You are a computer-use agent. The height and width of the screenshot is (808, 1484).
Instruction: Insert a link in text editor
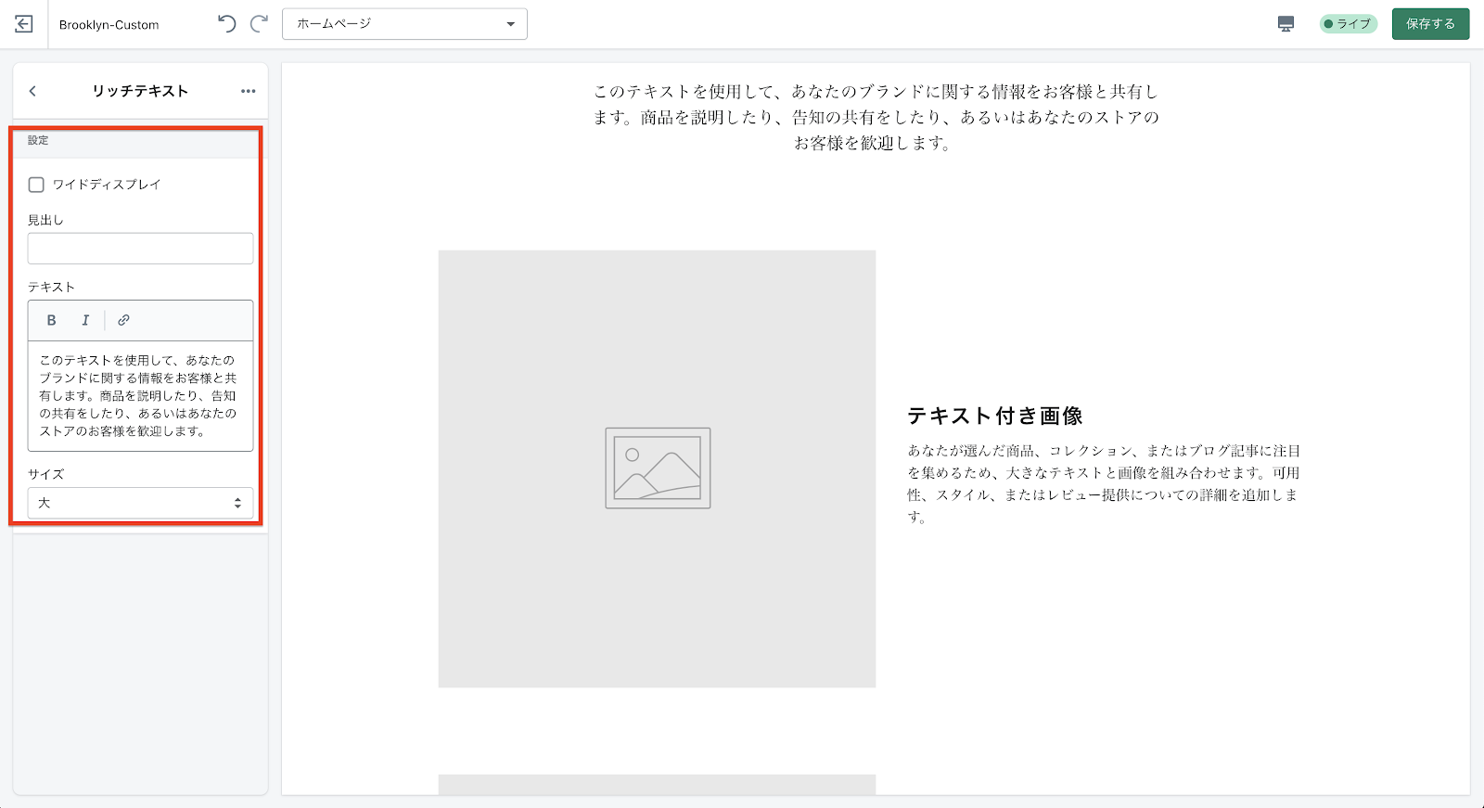(123, 320)
